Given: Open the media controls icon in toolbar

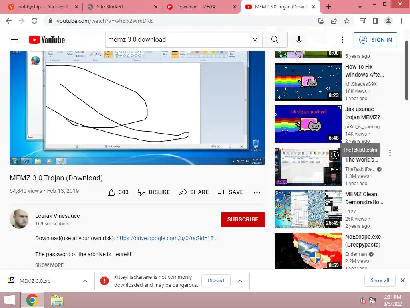Looking at the screenshot, I should tap(363, 21).
